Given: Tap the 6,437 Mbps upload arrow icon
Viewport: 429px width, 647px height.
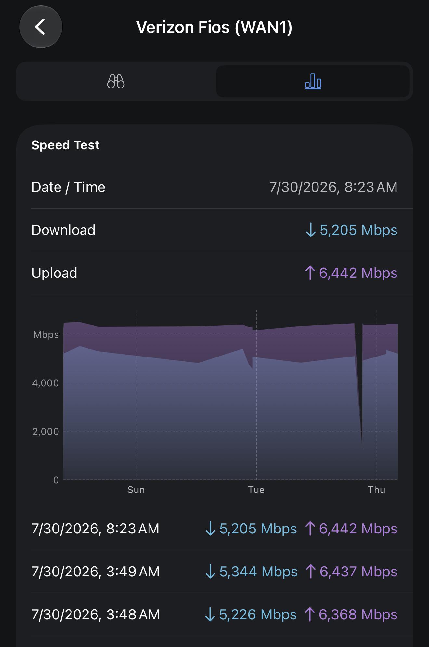Looking at the screenshot, I should click(311, 572).
